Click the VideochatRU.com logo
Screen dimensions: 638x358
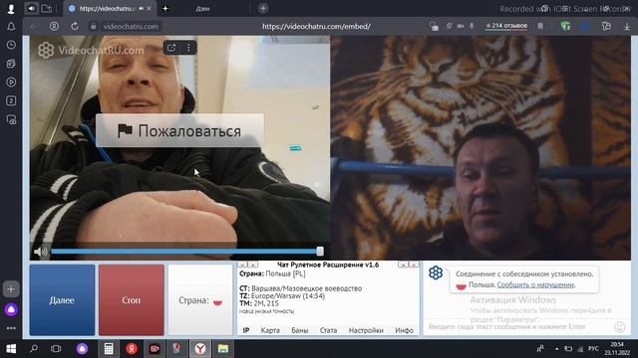91,50
